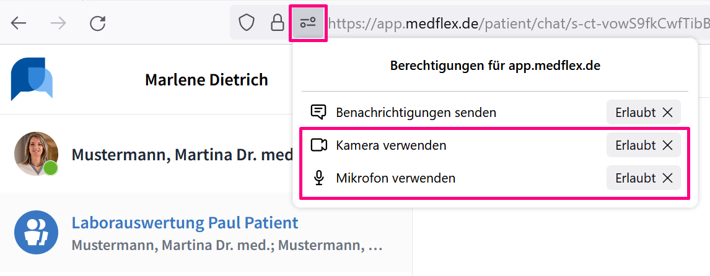This screenshot has width=710, height=276.
Task: Click the camera icon beside Kamera verwenden
Action: click(319, 145)
